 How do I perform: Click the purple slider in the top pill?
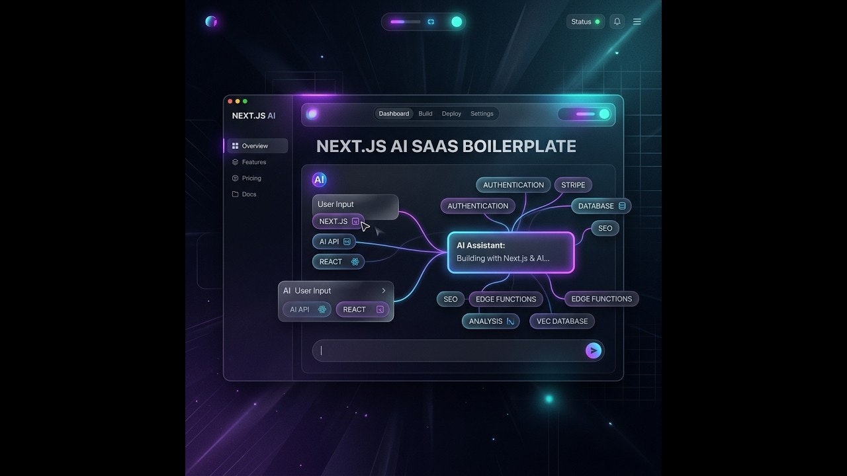[x=405, y=22]
